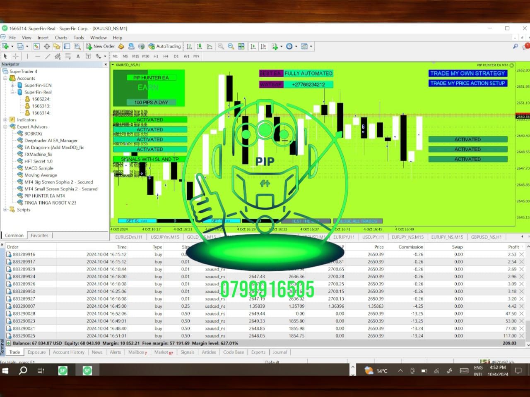This screenshot has width=530, height=397.
Task: Close the Navigator panel
Action: point(106,65)
